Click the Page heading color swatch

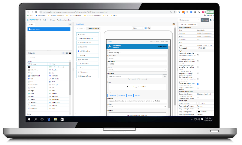(x=198, y=111)
